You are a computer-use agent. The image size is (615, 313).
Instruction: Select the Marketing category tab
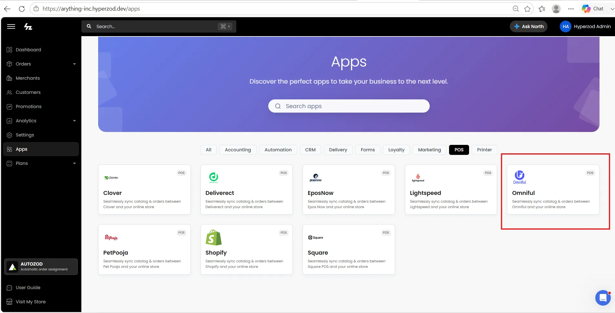tap(429, 150)
